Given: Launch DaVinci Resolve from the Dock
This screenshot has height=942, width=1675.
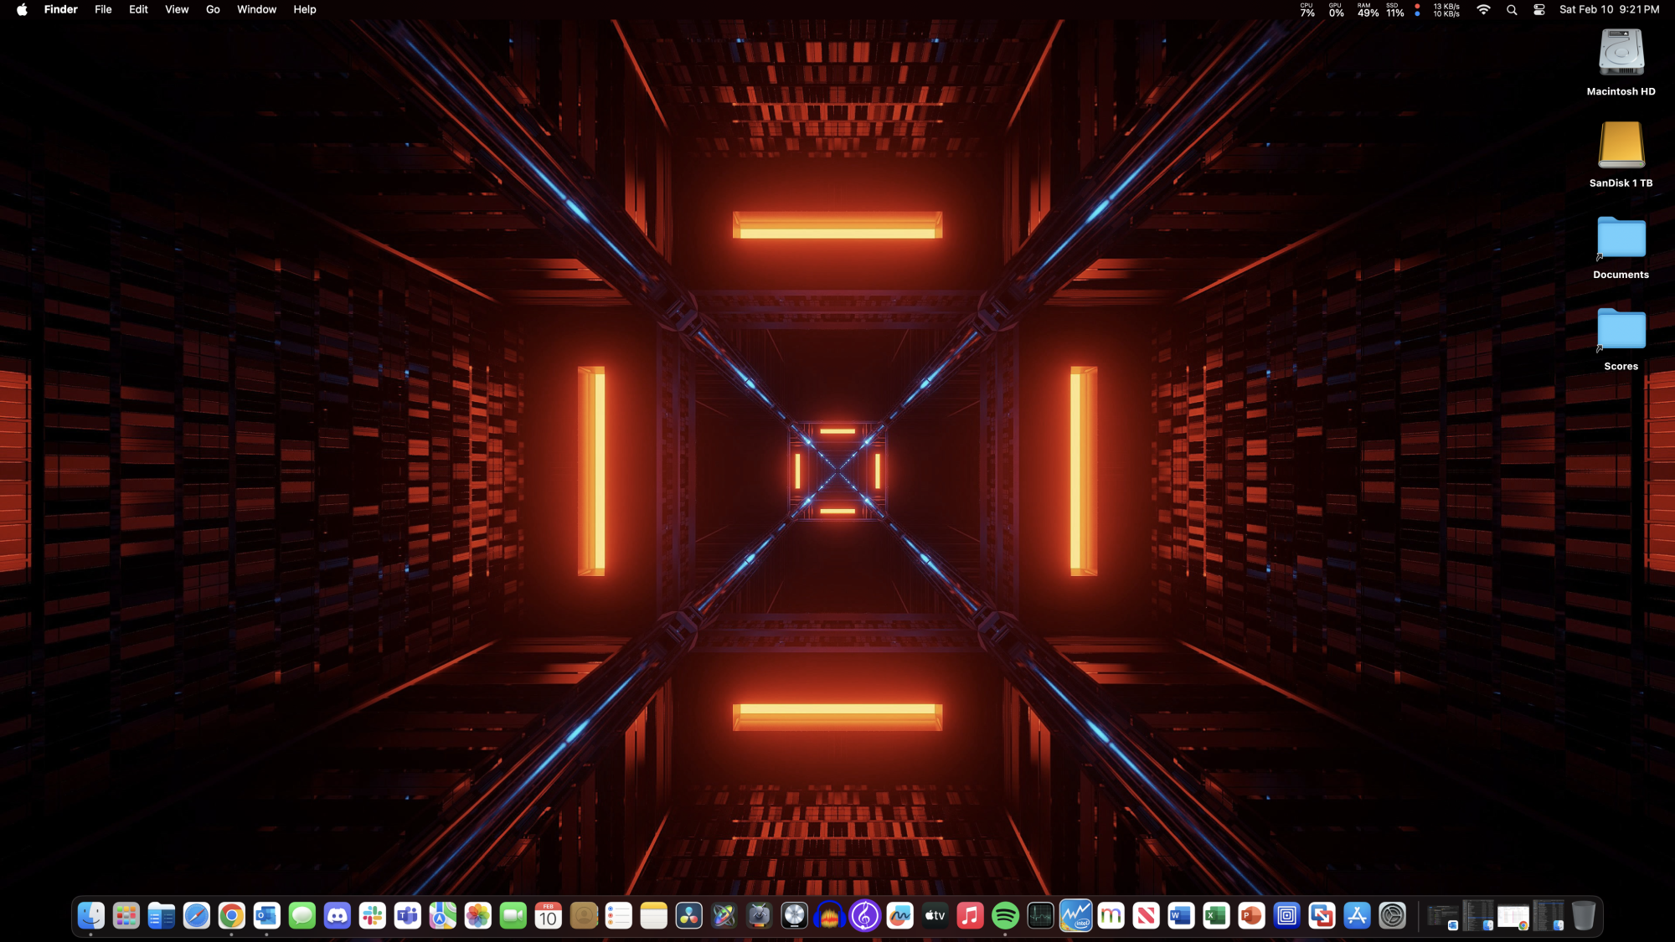Looking at the screenshot, I should point(689,915).
